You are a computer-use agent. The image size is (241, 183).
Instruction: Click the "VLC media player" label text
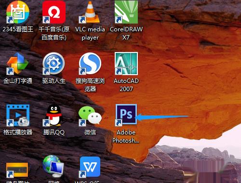[x=90, y=33]
